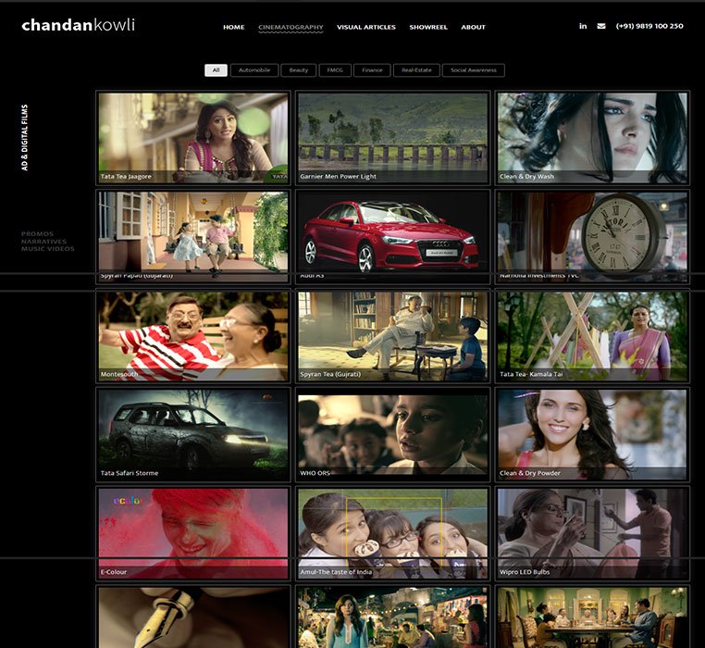Select the All filter
The height and width of the screenshot is (648, 705).
click(216, 70)
